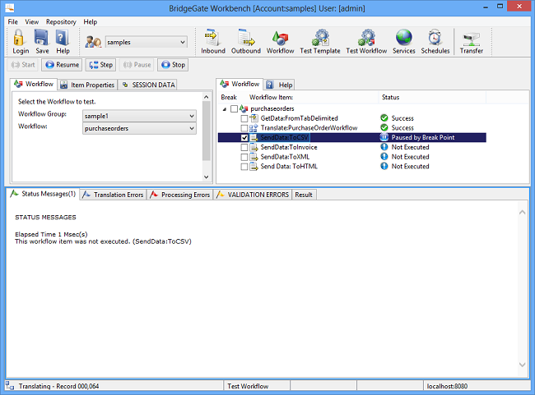The image size is (535, 395).
Task: Click the left panel vertical scrollbar thumb
Action: click(x=206, y=131)
